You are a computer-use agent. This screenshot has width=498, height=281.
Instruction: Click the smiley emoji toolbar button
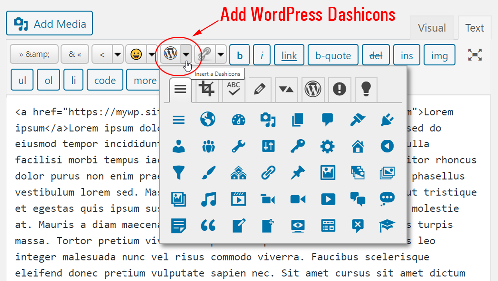coord(136,54)
